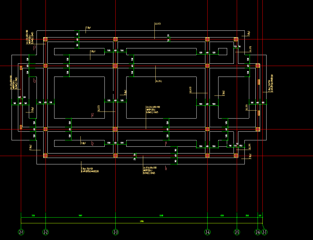Select the 2-3 grid axis bubble

[116, 232]
